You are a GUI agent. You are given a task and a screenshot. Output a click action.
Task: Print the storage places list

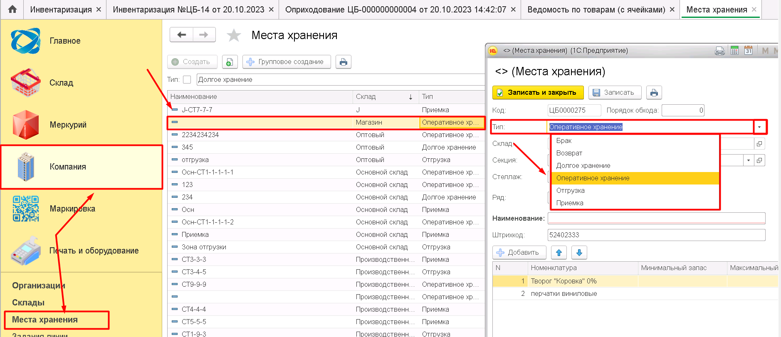pyautogui.click(x=343, y=62)
